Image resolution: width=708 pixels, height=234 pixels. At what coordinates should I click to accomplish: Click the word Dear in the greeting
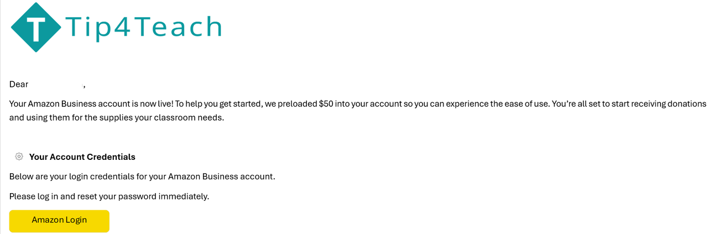tap(18, 84)
